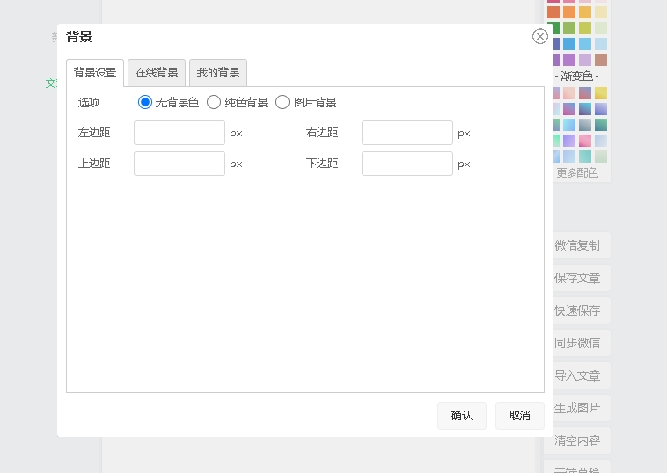
Task: Open the 更多配色 link
Action: coord(577,173)
